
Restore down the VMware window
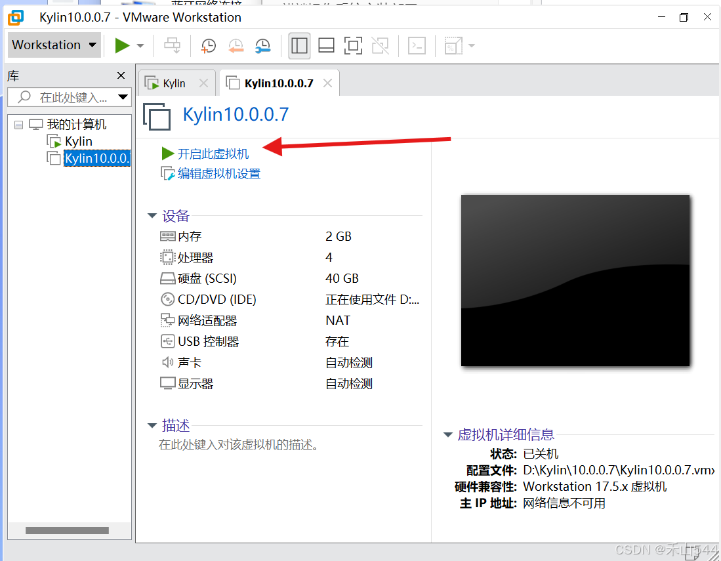[x=684, y=18]
